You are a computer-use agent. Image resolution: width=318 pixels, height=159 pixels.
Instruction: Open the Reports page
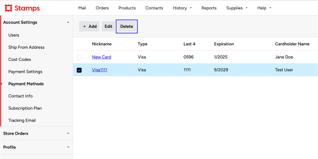point(209,8)
